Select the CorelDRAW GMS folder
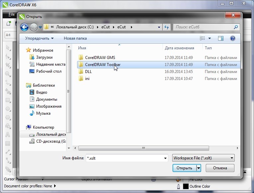 click(x=100, y=58)
